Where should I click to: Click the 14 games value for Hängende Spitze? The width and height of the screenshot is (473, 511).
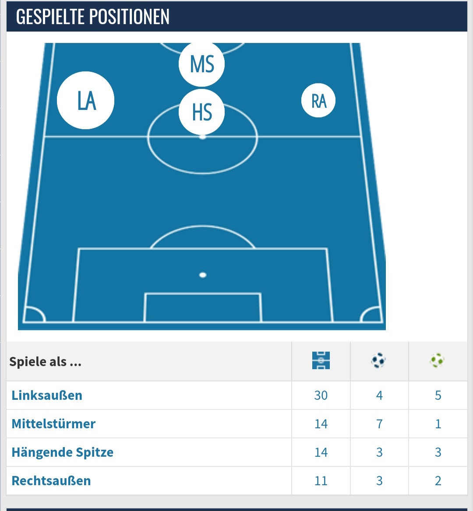coord(321,452)
